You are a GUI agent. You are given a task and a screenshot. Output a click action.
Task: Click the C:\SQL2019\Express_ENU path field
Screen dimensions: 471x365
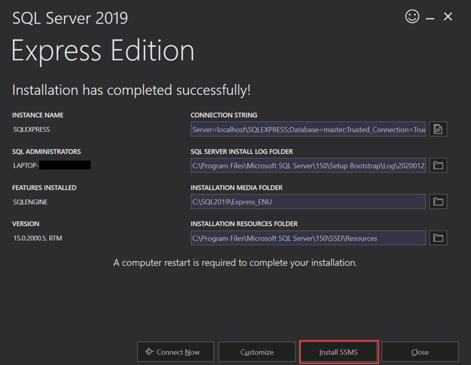(308, 201)
